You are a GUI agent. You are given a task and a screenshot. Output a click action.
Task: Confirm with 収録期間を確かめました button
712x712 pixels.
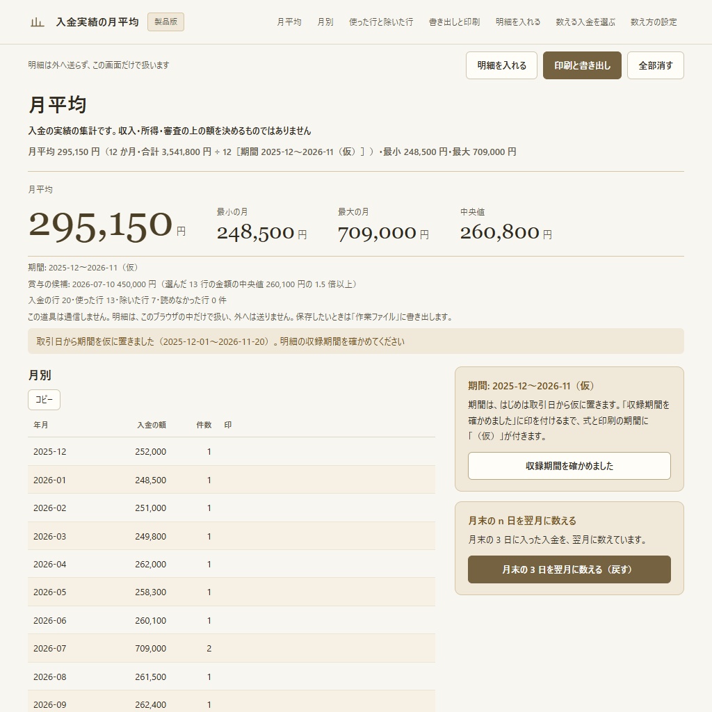569,465
